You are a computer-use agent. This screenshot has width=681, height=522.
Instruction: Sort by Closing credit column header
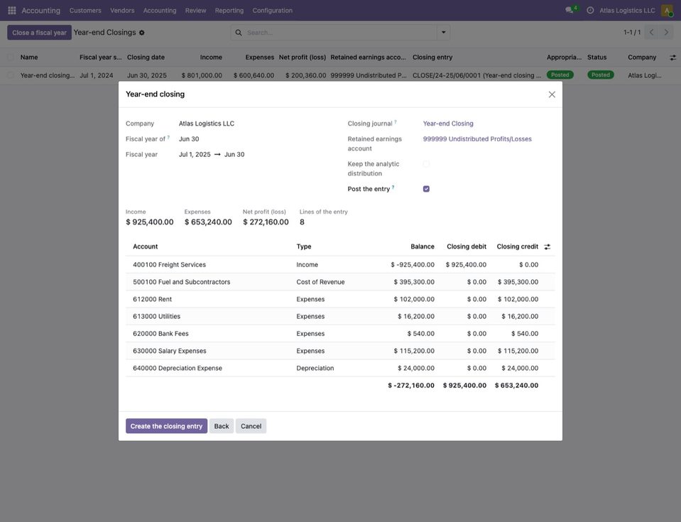(x=517, y=246)
